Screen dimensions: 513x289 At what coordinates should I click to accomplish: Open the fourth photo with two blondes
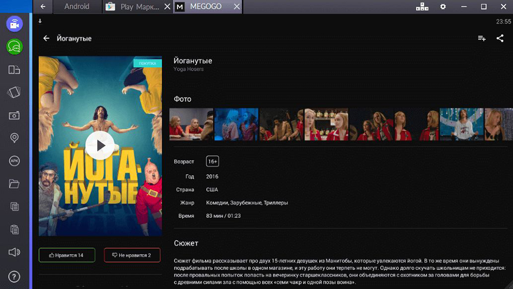(x=326, y=124)
